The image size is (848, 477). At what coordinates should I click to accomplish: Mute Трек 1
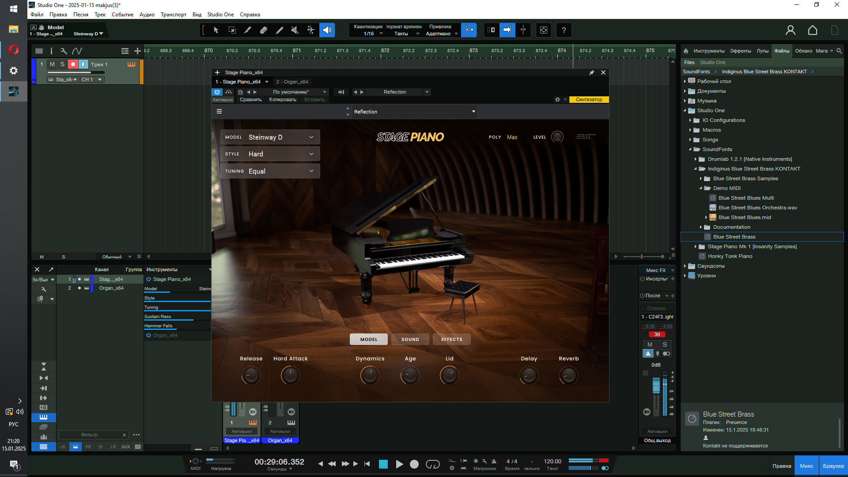point(52,64)
